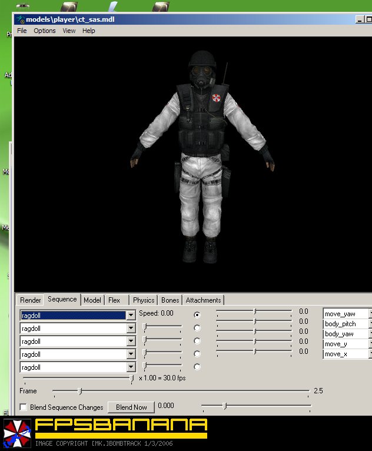Expand the second ragdoll sequence dropdown
The height and width of the screenshot is (451, 372).
131,328
